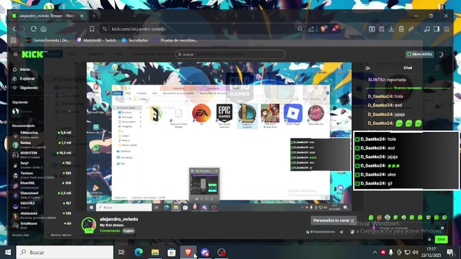Open KIDOTA2 Dota 2 channel
This screenshot has width=461, height=259.
click(42, 205)
